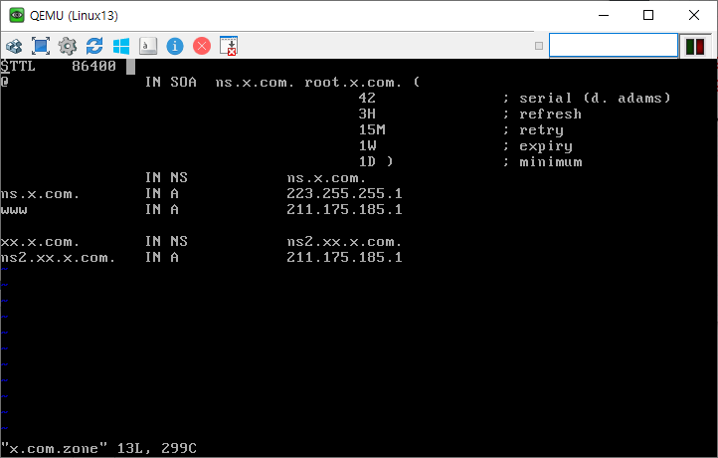Click the QEMU app icon in title bar
Screen dimensions: 718x458
(17, 15)
